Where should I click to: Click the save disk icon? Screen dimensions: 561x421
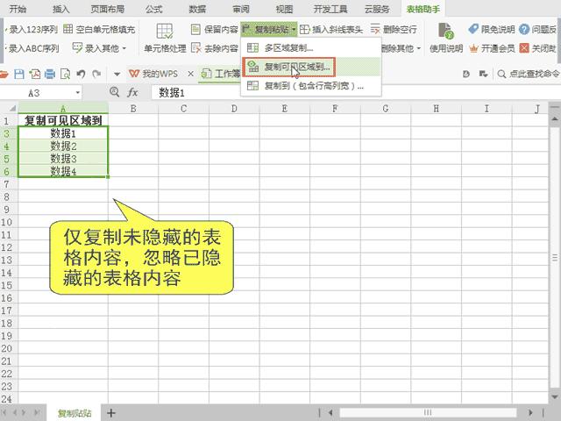[19, 74]
